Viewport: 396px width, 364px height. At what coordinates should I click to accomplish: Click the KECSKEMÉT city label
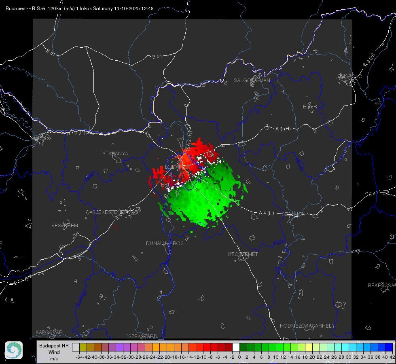[x=243, y=254]
